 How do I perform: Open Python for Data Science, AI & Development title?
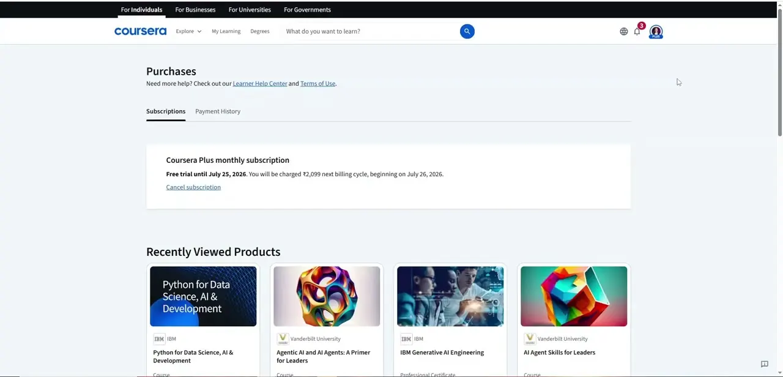pos(193,356)
